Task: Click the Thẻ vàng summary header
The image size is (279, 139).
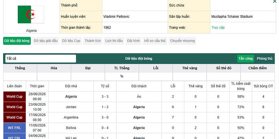Action: tap(190, 68)
